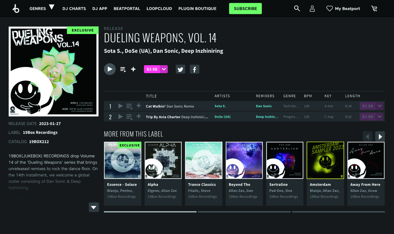394x234 pixels.
Task: Open Trance Classics release thumbnail
Action: pos(204,160)
